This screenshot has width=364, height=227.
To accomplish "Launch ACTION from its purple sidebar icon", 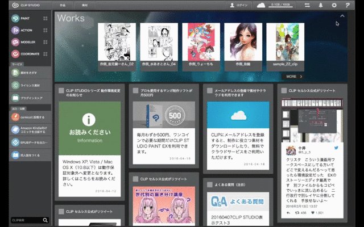I will 15,30.
